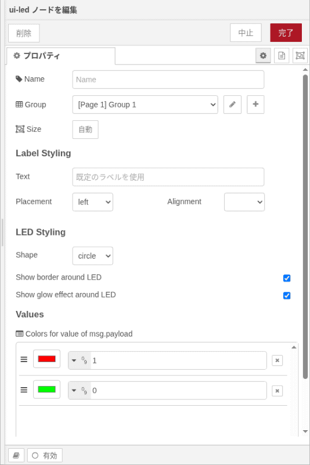The width and height of the screenshot is (310, 465).
Task: Open the Shape dropdown showing circle
Action: [x=93, y=256]
